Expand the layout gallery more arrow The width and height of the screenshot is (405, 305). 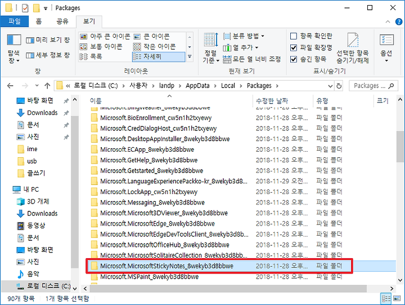(190, 57)
